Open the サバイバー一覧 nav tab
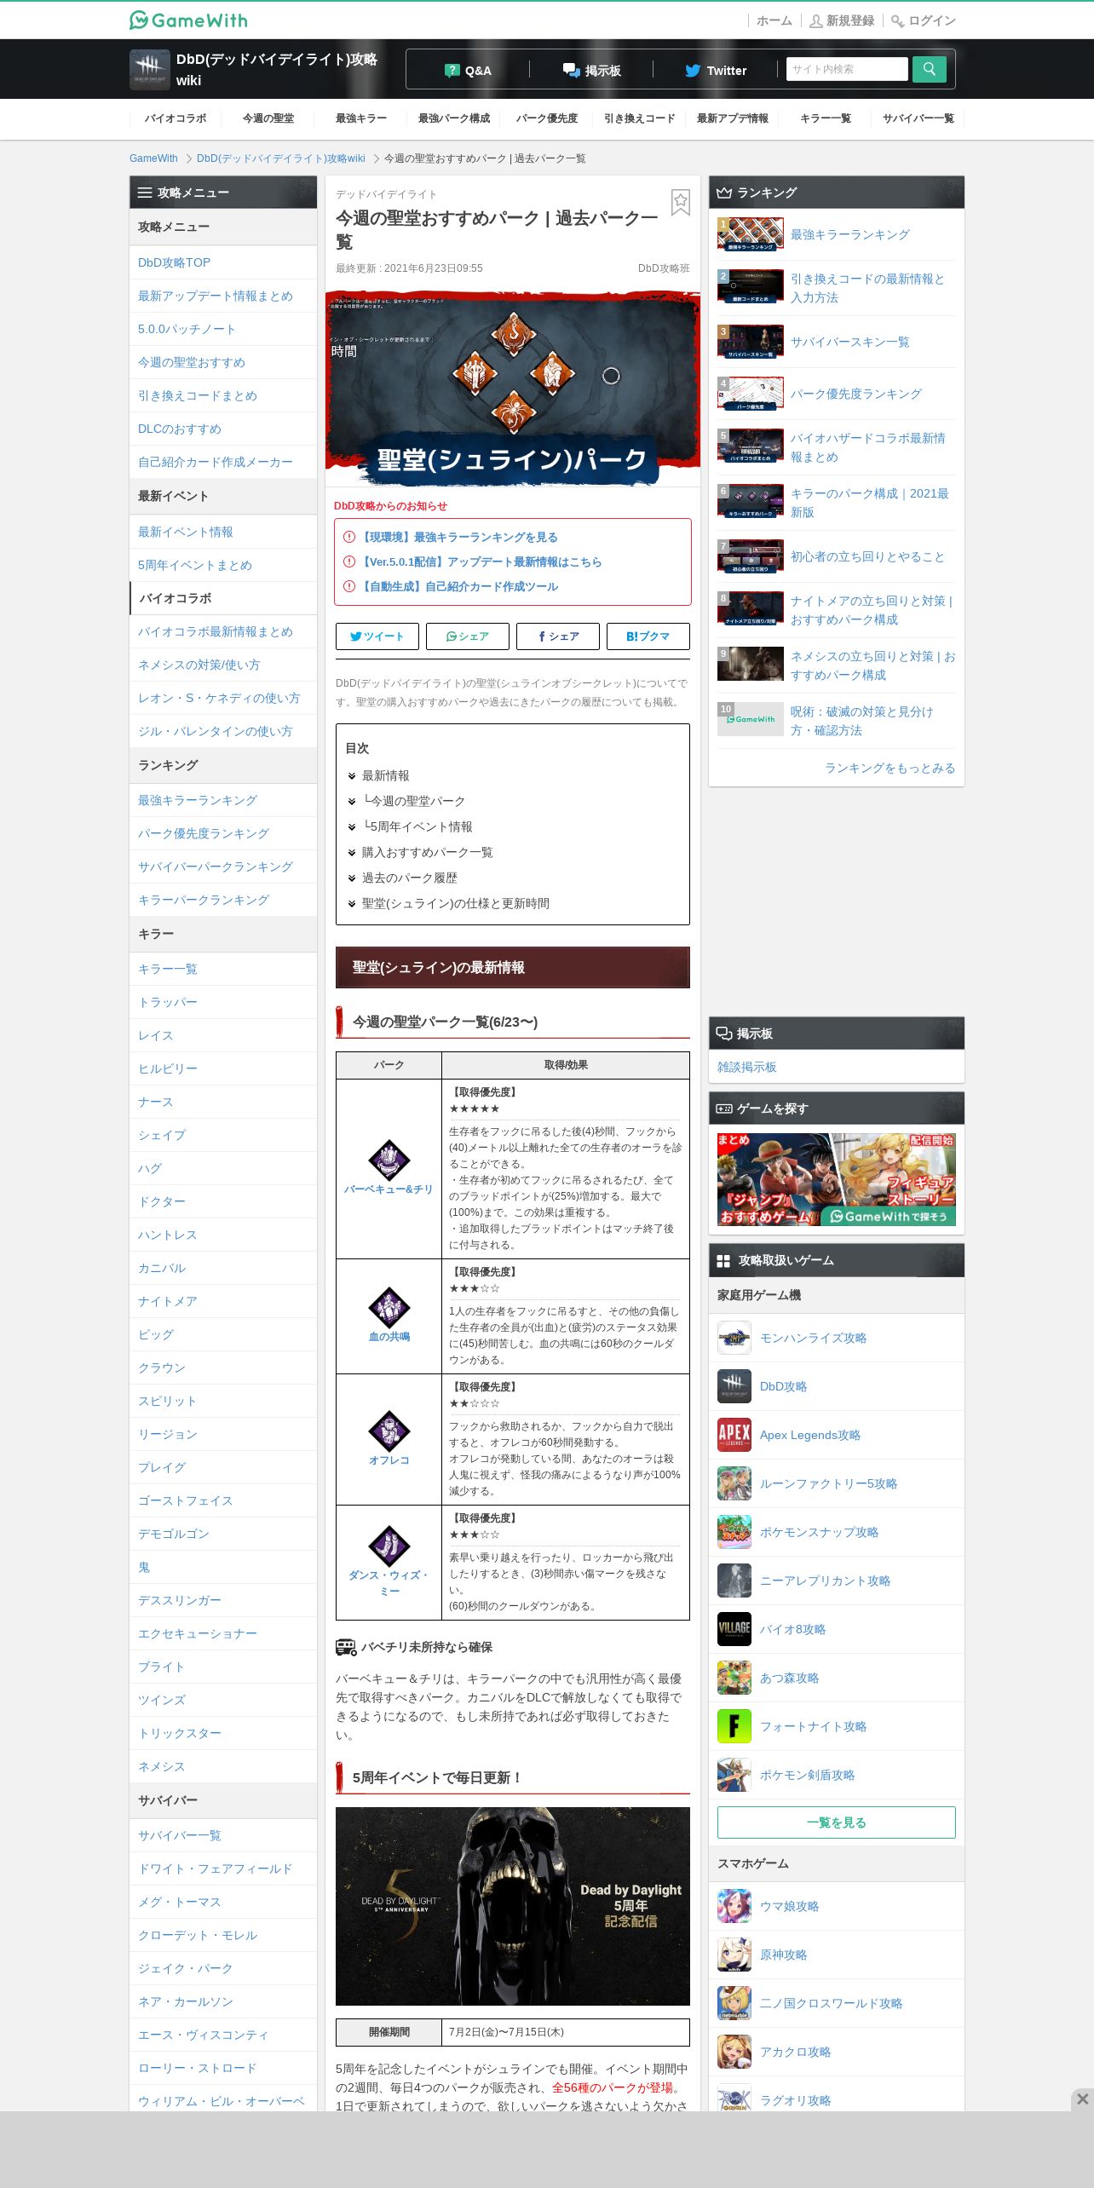This screenshot has height=2188, width=1094. click(x=918, y=118)
